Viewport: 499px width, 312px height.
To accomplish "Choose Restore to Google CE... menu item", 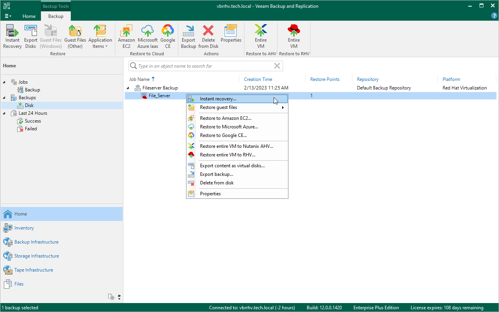I will pos(237,135).
